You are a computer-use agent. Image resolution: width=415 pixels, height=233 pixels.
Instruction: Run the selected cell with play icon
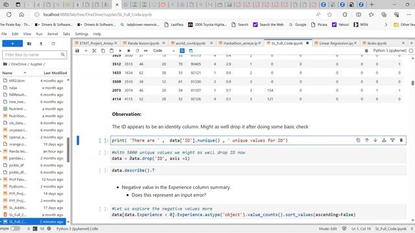(x=120, y=50)
